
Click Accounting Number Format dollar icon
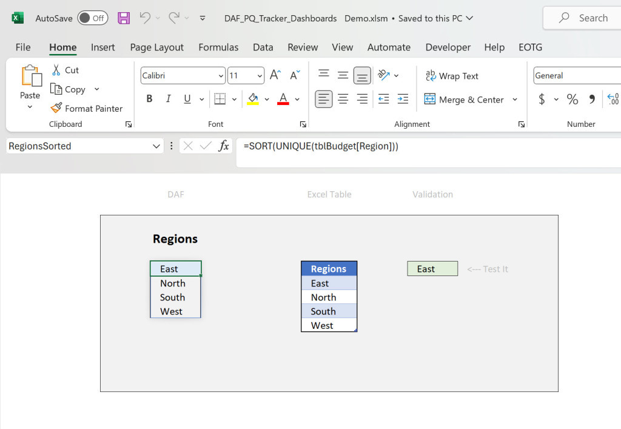tap(542, 99)
